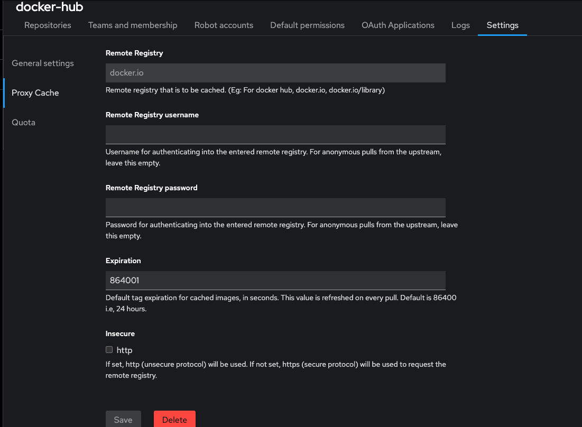582x427 pixels.
Task: Click the red Delete button
Action: tap(174, 420)
